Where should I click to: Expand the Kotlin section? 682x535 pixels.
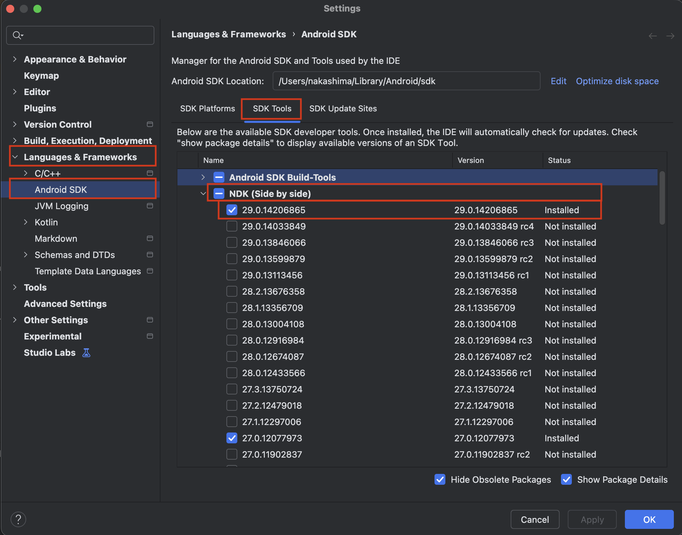coord(26,222)
